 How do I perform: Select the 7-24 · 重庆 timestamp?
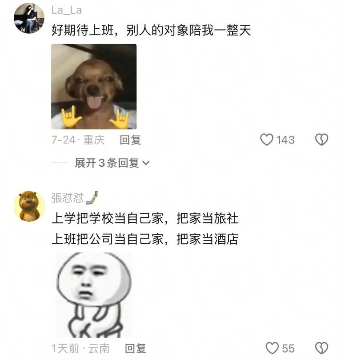78,140
